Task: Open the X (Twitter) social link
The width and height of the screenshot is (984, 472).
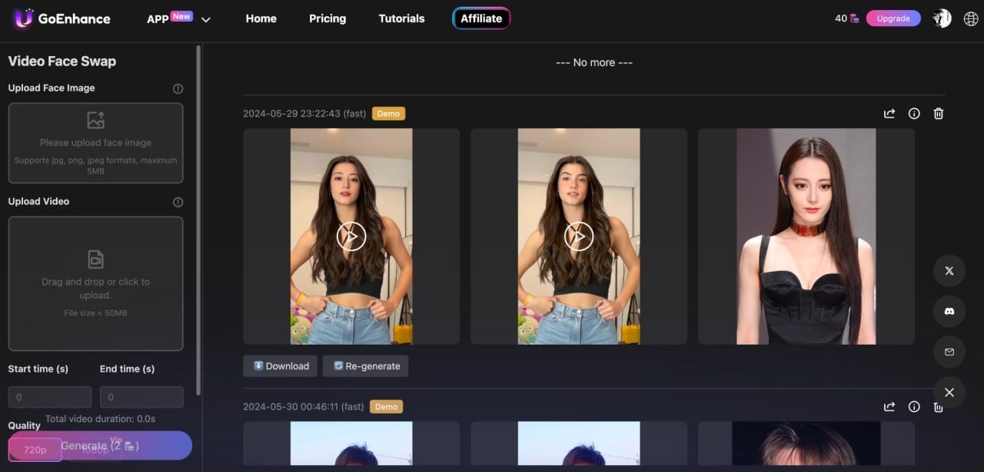Action: click(949, 271)
